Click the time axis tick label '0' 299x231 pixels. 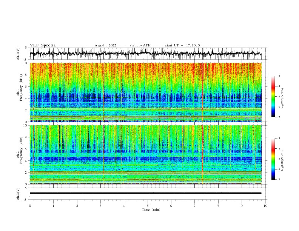tap(30, 206)
